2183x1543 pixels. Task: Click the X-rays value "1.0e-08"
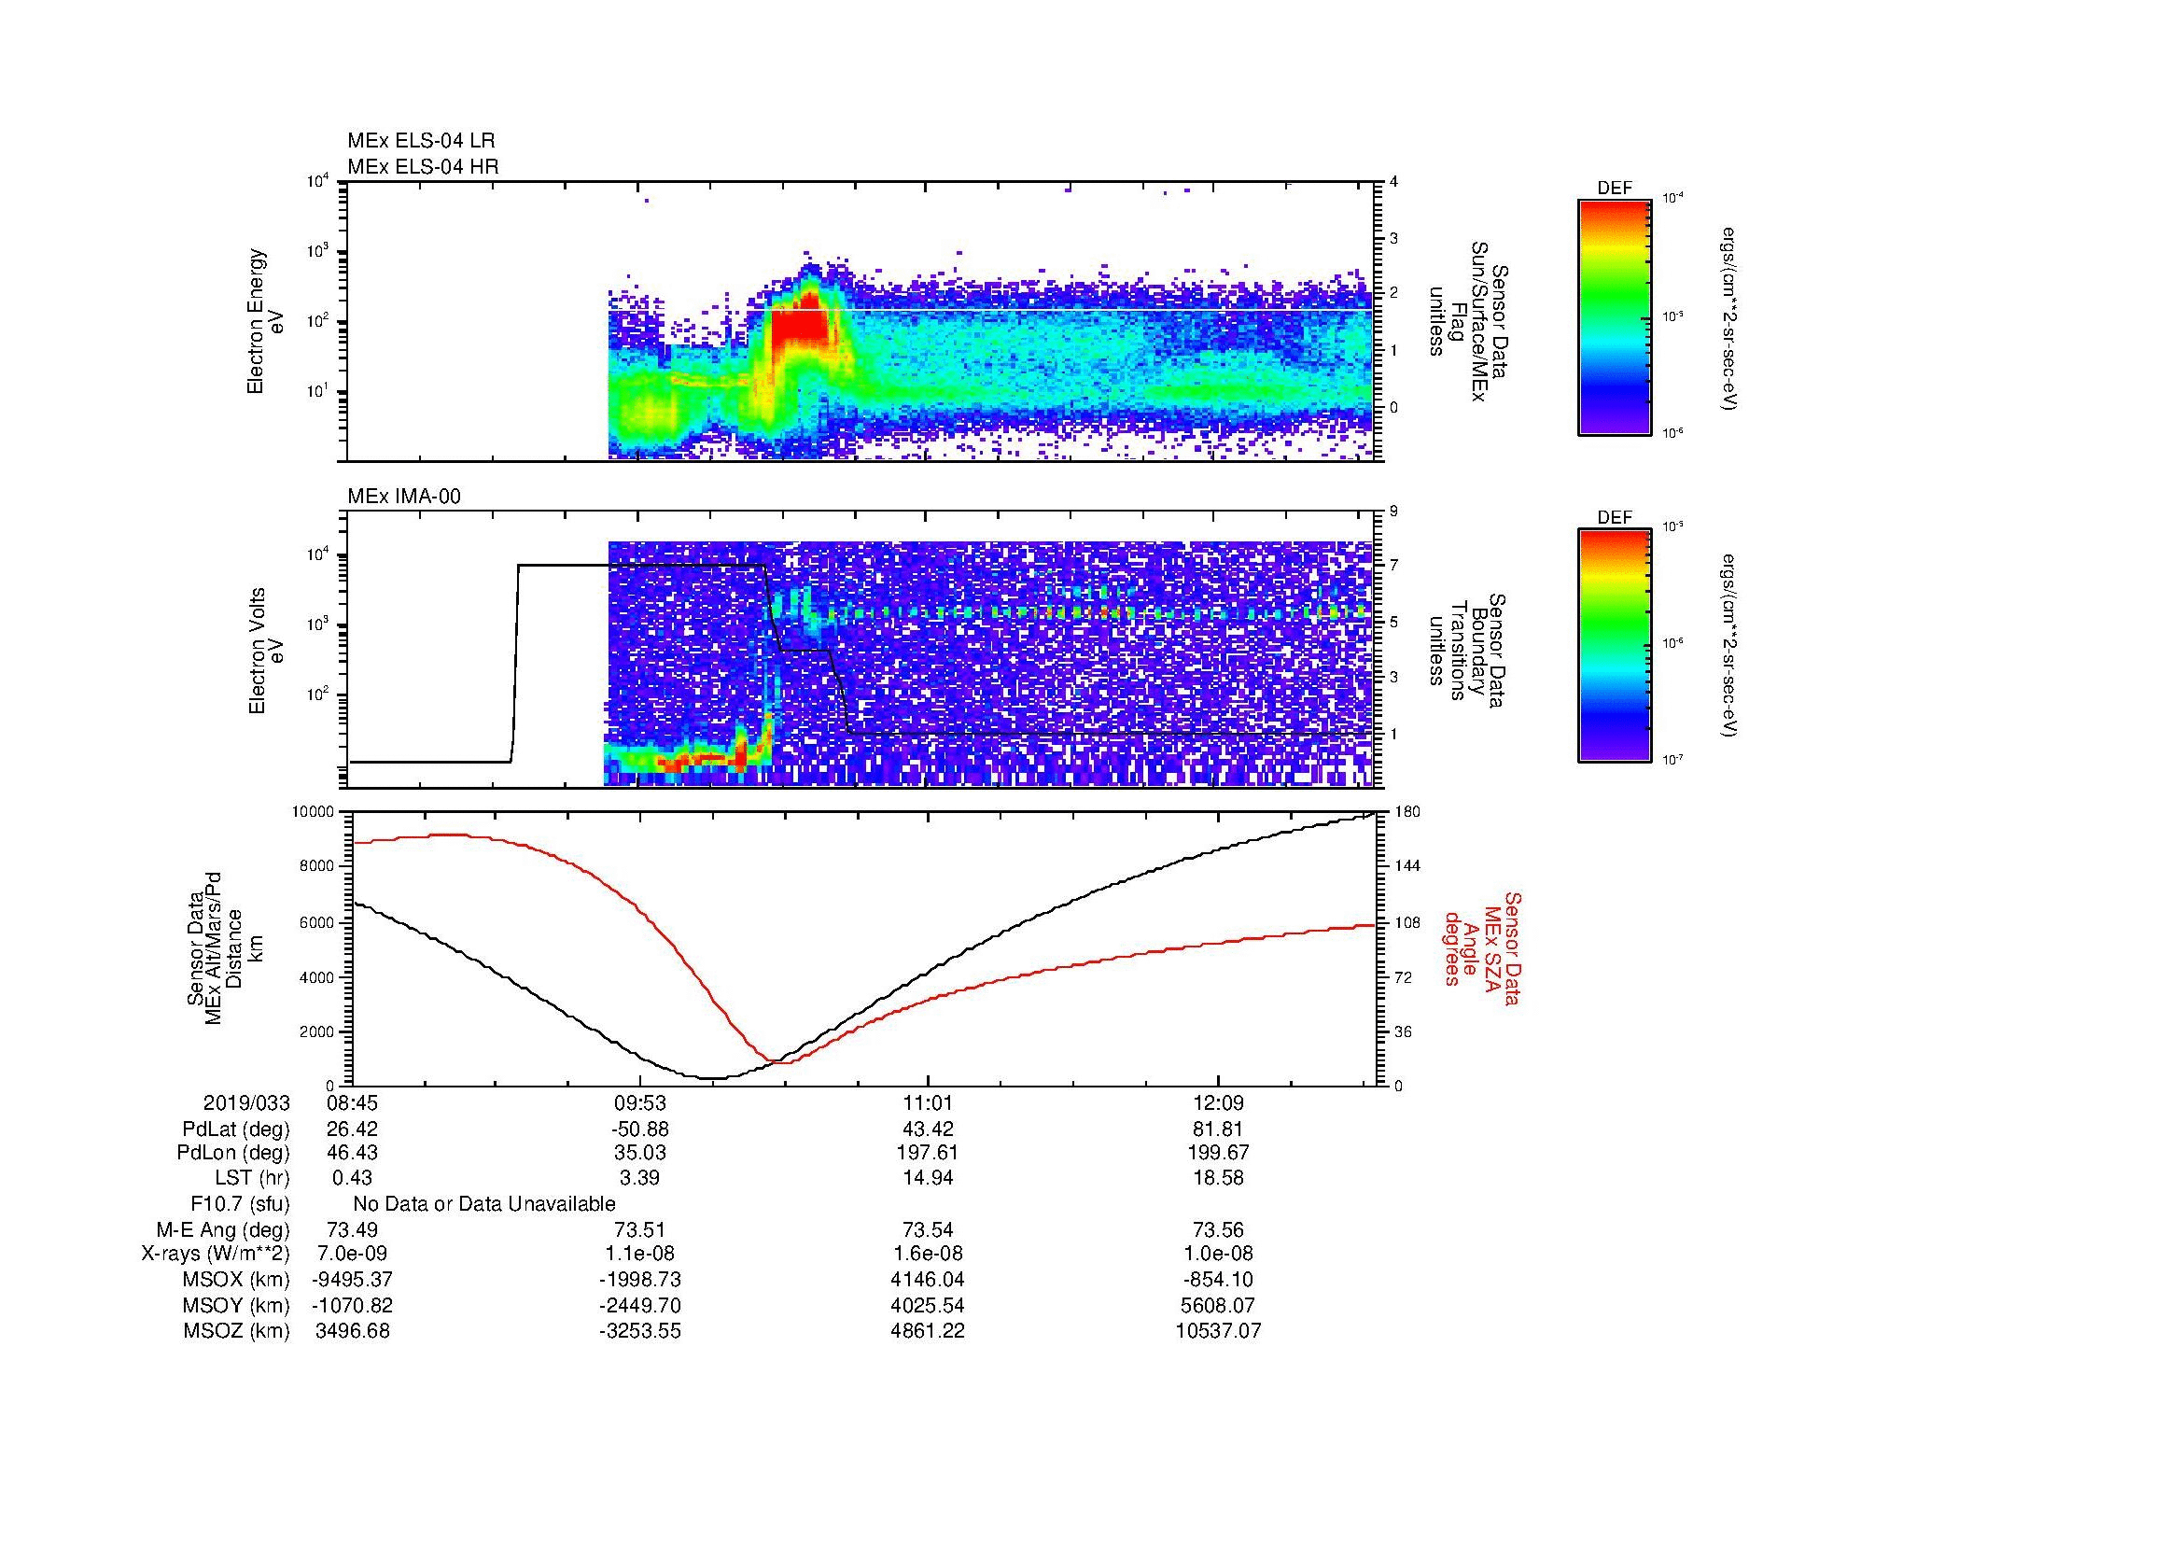pos(1219,1255)
